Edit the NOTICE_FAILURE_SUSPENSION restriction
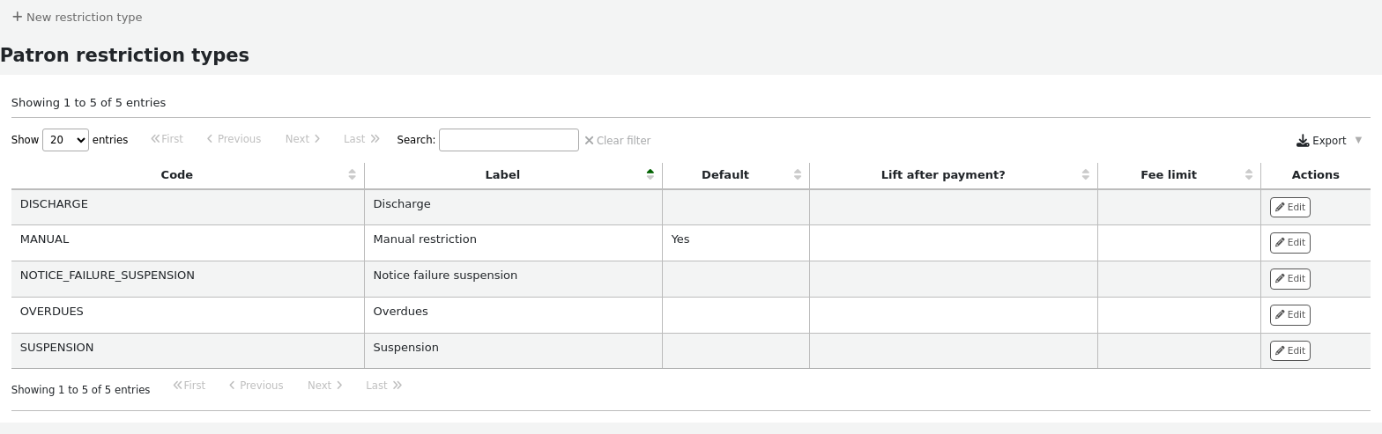The image size is (1382, 434). pyautogui.click(x=1289, y=279)
